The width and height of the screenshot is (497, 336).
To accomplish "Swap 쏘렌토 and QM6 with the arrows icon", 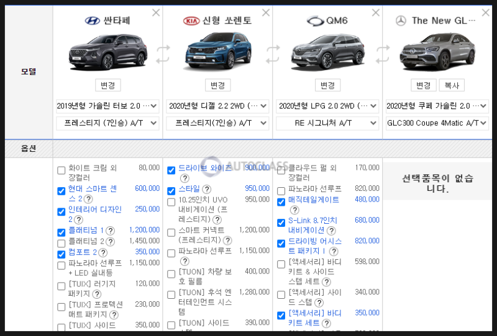I will [x=273, y=54].
